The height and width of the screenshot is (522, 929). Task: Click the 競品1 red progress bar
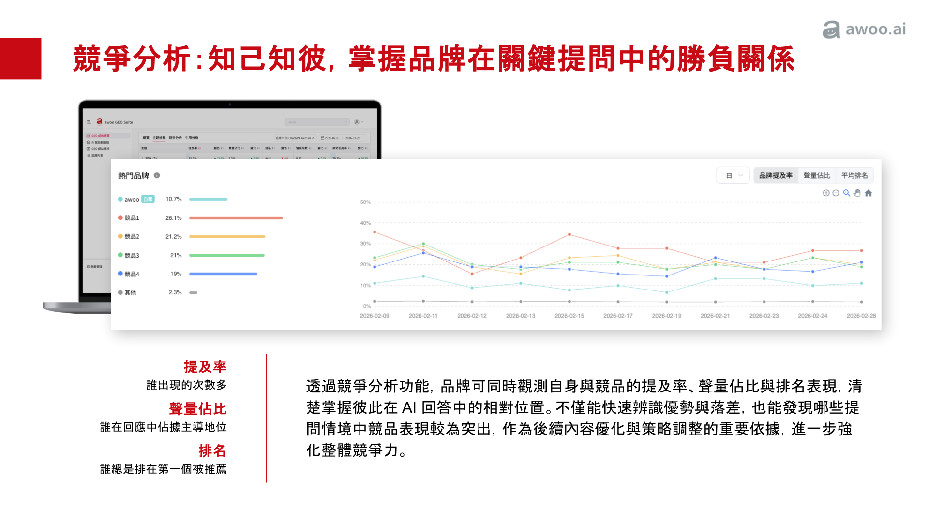point(236,218)
